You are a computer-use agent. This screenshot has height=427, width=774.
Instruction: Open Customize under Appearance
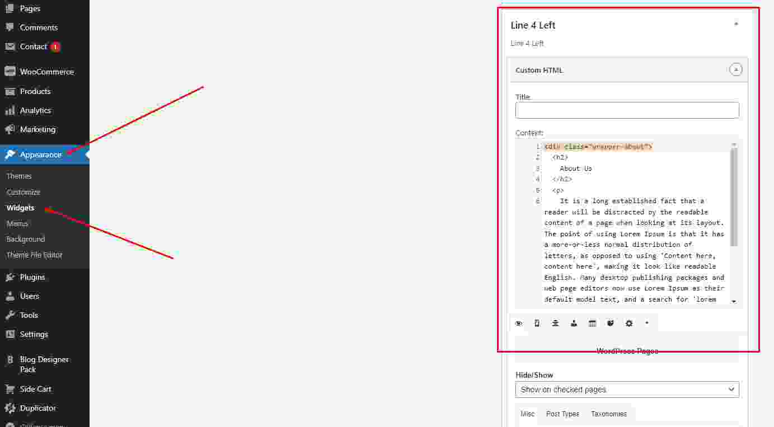(24, 192)
